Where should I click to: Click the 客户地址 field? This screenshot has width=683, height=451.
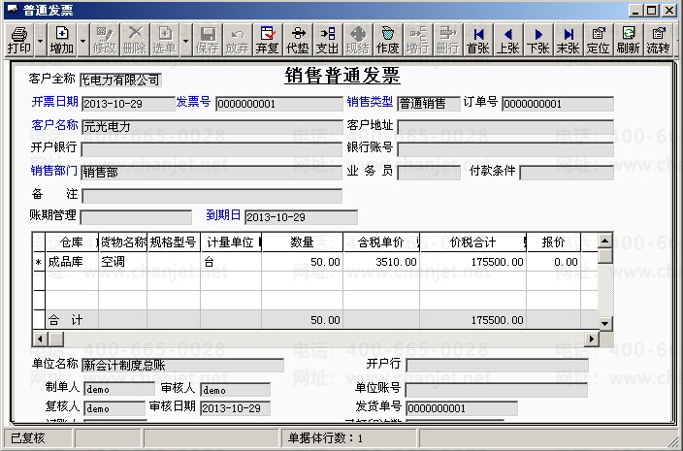(x=505, y=127)
